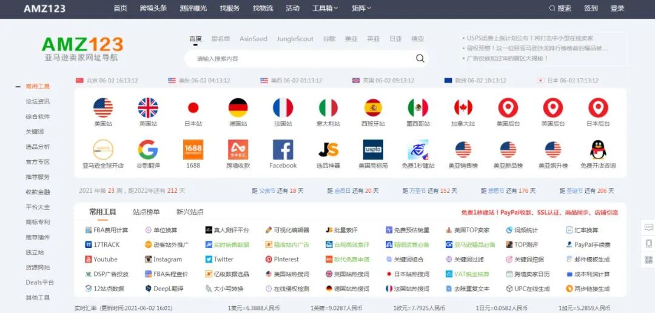This screenshot has width=655, height=313.
Task: Open the Instagram tool link
Action: pos(163,260)
